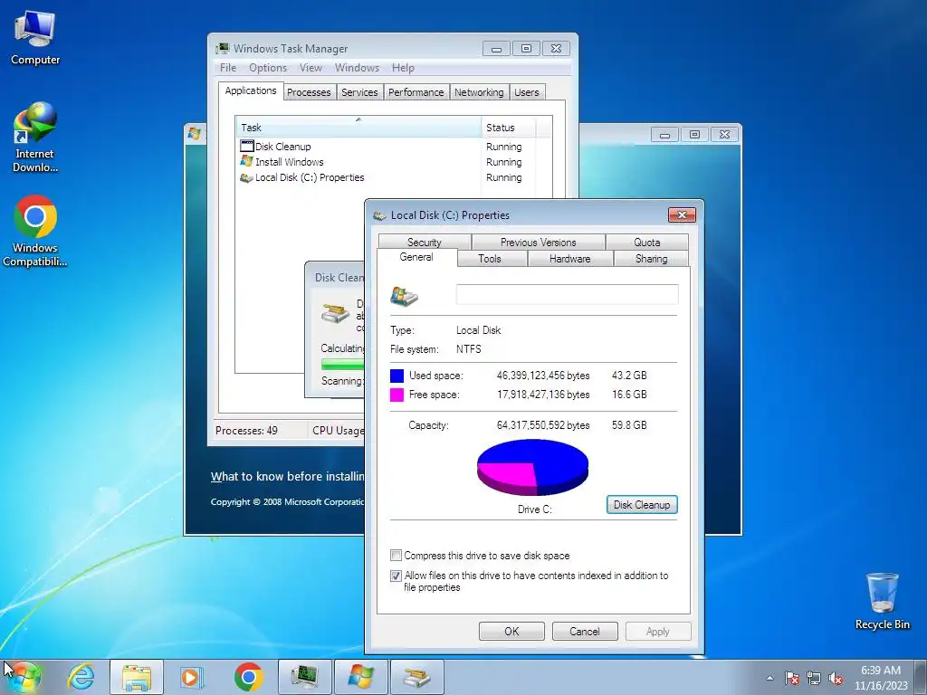This screenshot has width=927, height=695.
Task: Click the drive icon in General tab
Action: (405, 295)
